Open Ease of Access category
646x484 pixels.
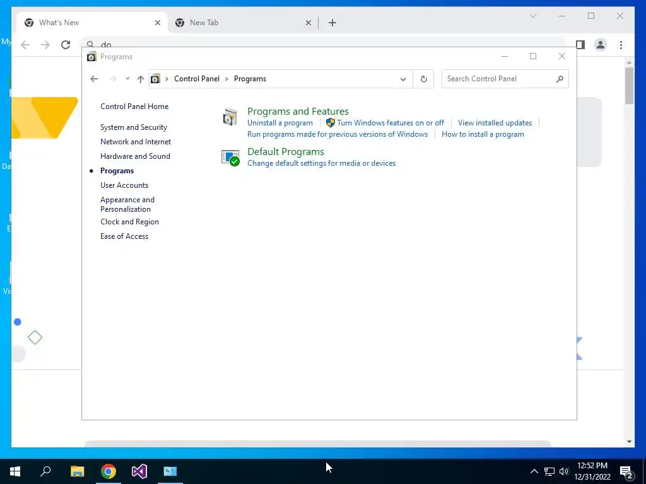[x=124, y=236]
